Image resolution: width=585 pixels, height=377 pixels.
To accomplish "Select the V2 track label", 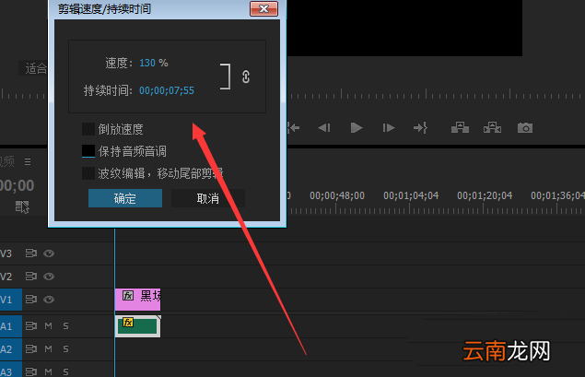I will pos(6,277).
